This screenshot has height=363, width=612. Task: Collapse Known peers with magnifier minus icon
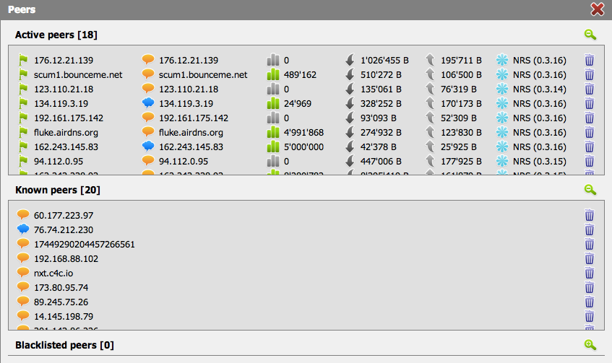(x=590, y=190)
